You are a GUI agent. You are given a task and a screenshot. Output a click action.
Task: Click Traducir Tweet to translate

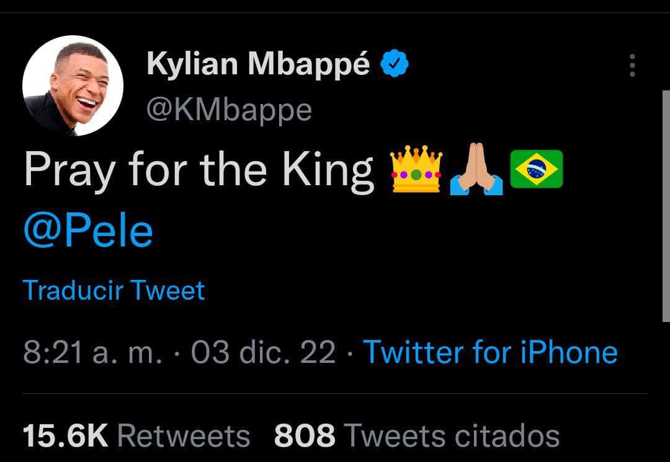tap(114, 290)
